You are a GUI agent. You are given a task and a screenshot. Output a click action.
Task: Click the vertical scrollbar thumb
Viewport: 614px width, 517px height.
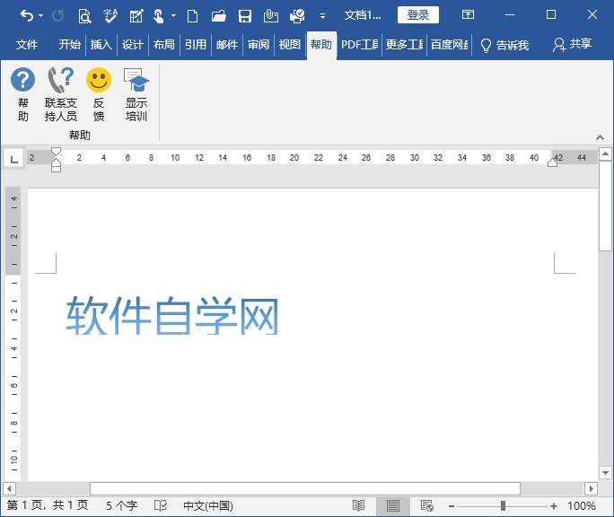coord(605,206)
